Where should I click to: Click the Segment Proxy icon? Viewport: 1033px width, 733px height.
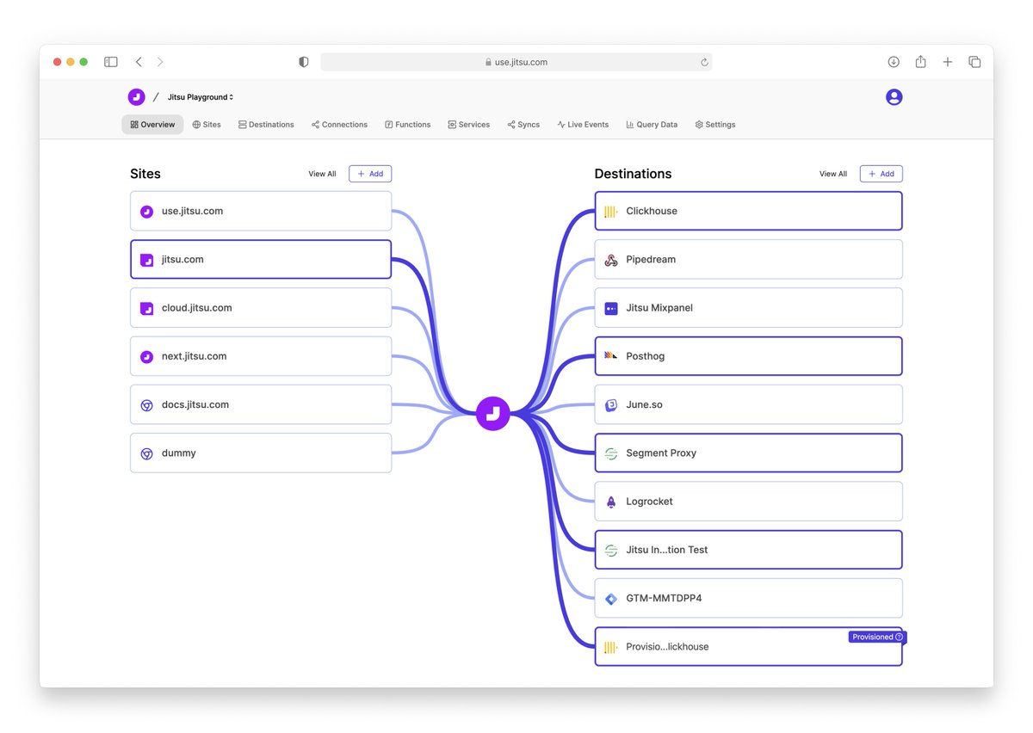[x=610, y=453]
